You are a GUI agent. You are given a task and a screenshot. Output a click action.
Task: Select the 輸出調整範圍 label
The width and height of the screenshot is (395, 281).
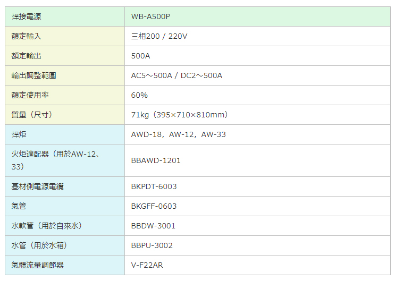tap(33, 75)
